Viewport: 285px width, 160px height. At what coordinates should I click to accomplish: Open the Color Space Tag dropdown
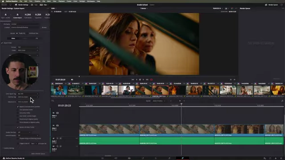tap(28, 94)
